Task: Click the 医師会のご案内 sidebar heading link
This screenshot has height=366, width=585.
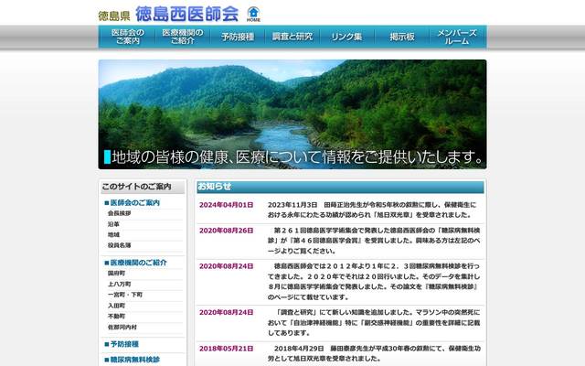Action: coord(134,203)
